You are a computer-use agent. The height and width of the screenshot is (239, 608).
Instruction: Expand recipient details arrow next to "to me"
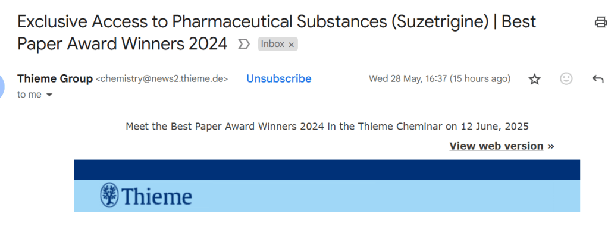[x=49, y=95]
